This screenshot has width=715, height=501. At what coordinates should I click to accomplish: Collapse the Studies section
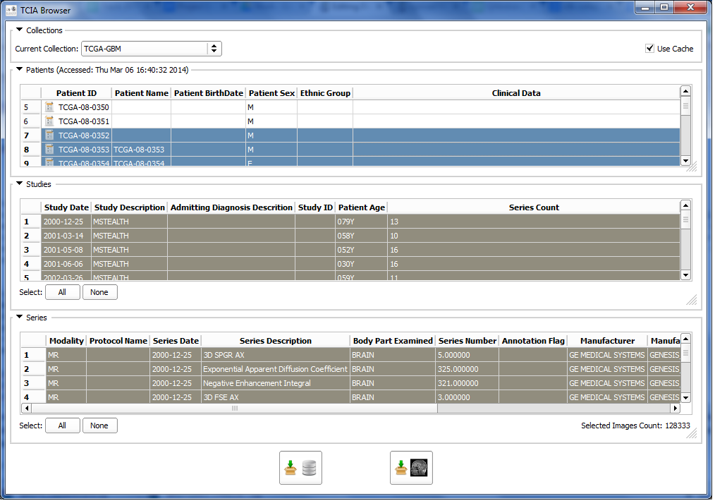point(20,184)
